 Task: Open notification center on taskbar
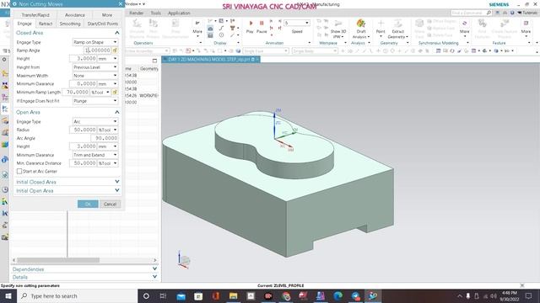[x=529, y=295]
